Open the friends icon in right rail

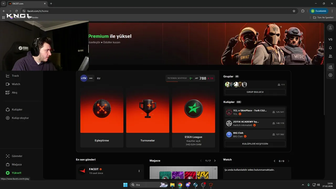pos(330,56)
